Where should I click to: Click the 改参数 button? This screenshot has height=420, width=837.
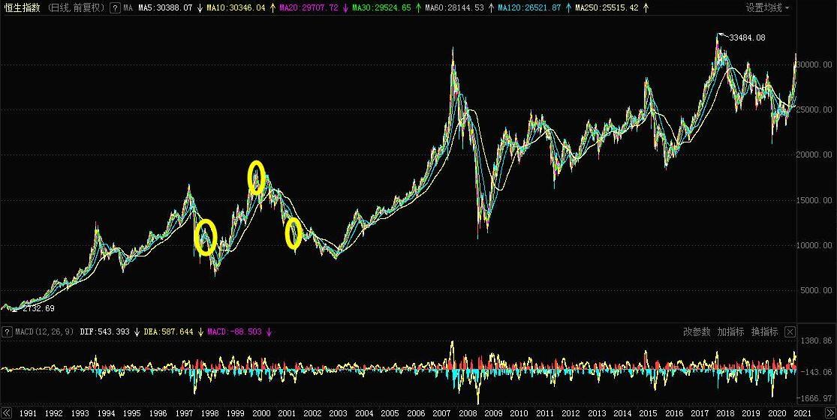tap(697, 331)
